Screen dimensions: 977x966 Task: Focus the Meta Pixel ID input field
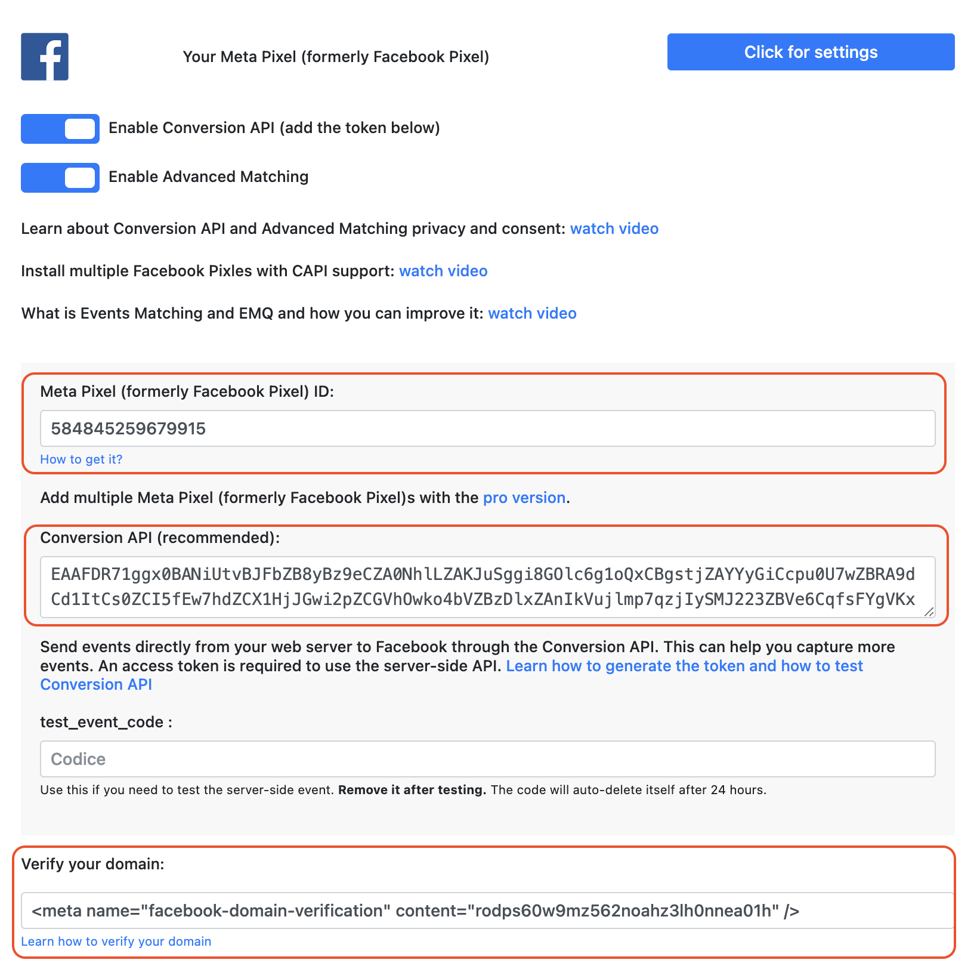(x=487, y=428)
